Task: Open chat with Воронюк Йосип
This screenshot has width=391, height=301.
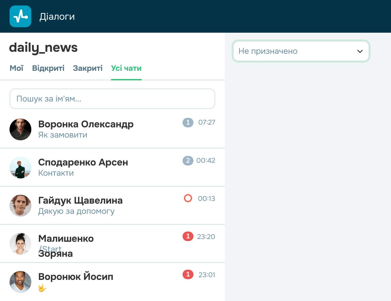Action: [112, 282]
